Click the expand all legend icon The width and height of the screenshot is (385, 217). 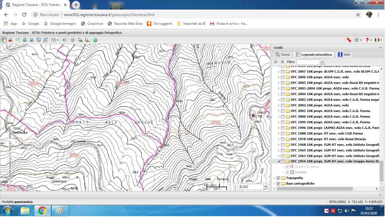click(x=276, y=62)
